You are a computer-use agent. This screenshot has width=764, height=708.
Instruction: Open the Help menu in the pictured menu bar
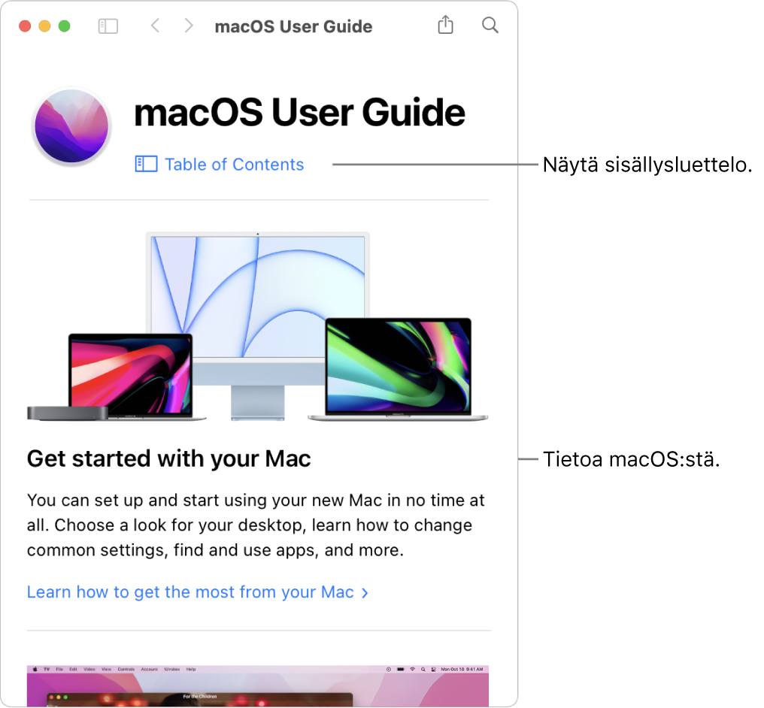coord(193,667)
